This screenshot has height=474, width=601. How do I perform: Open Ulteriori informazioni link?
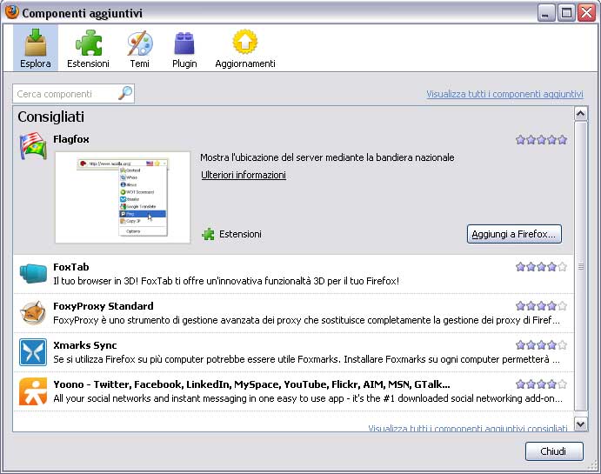coord(244,175)
